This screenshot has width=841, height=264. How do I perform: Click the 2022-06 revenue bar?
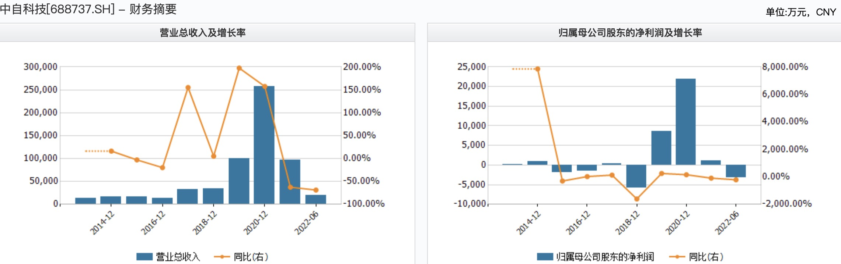[315, 199]
